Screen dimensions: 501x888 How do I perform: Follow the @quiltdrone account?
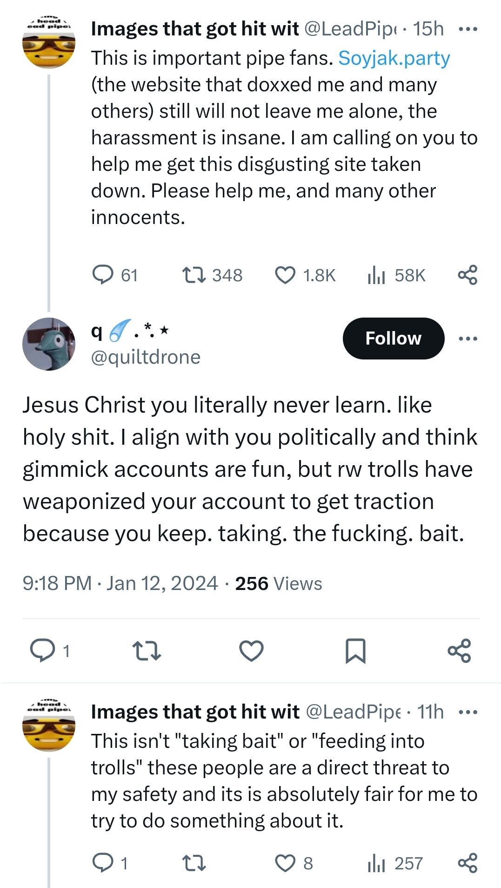coord(393,339)
